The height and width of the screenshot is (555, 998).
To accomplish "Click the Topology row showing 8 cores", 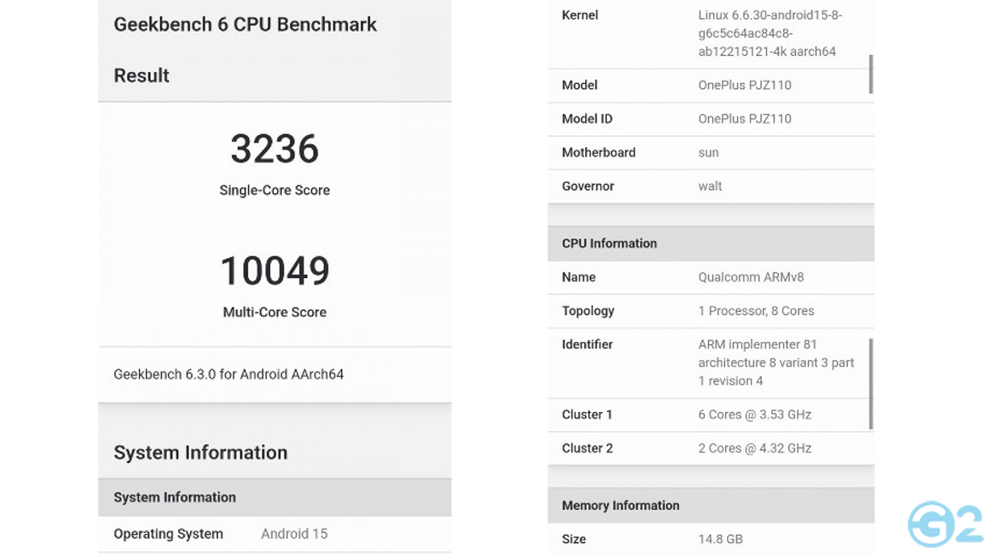I will tap(711, 311).
